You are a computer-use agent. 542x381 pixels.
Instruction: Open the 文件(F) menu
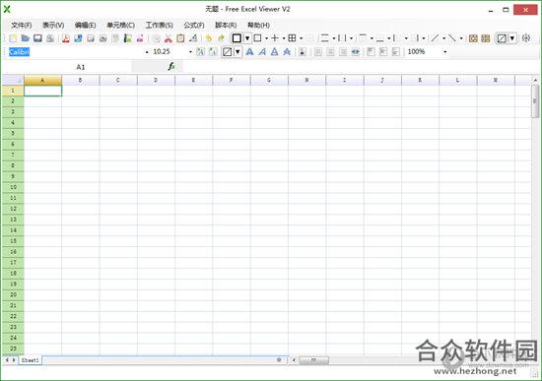tap(22, 26)
